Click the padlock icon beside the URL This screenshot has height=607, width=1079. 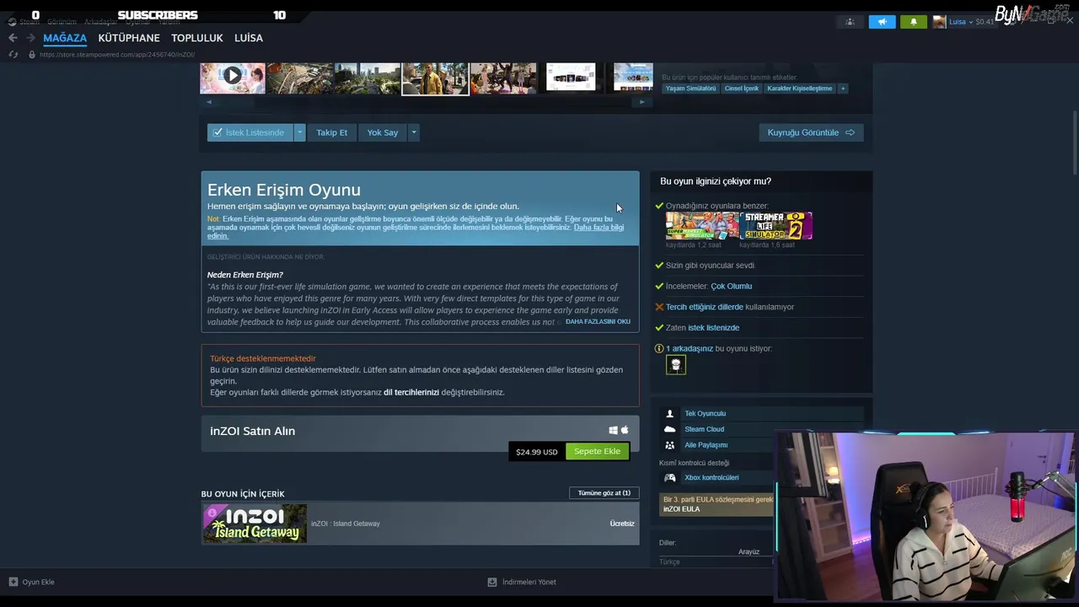point(32,55)
